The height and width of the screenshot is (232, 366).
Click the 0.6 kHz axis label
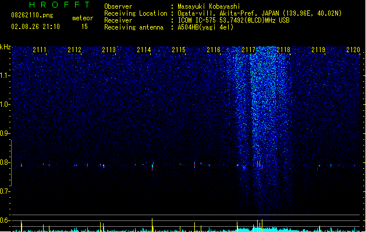point(5,220)
